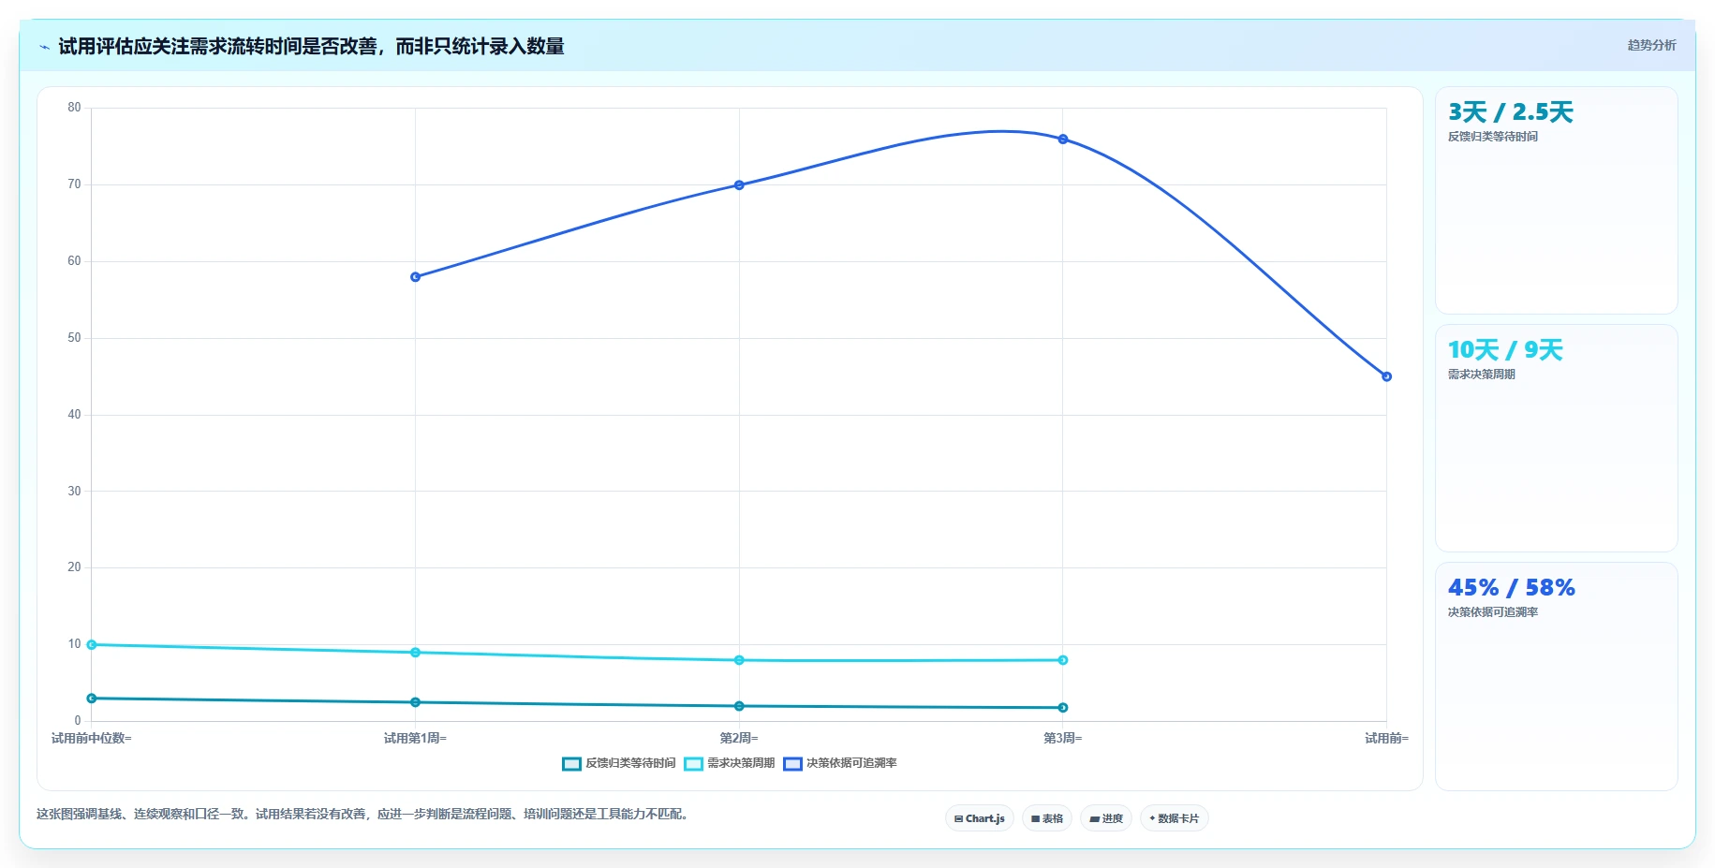Click the footnote beginning 这张图强调基线

[364, 815]
